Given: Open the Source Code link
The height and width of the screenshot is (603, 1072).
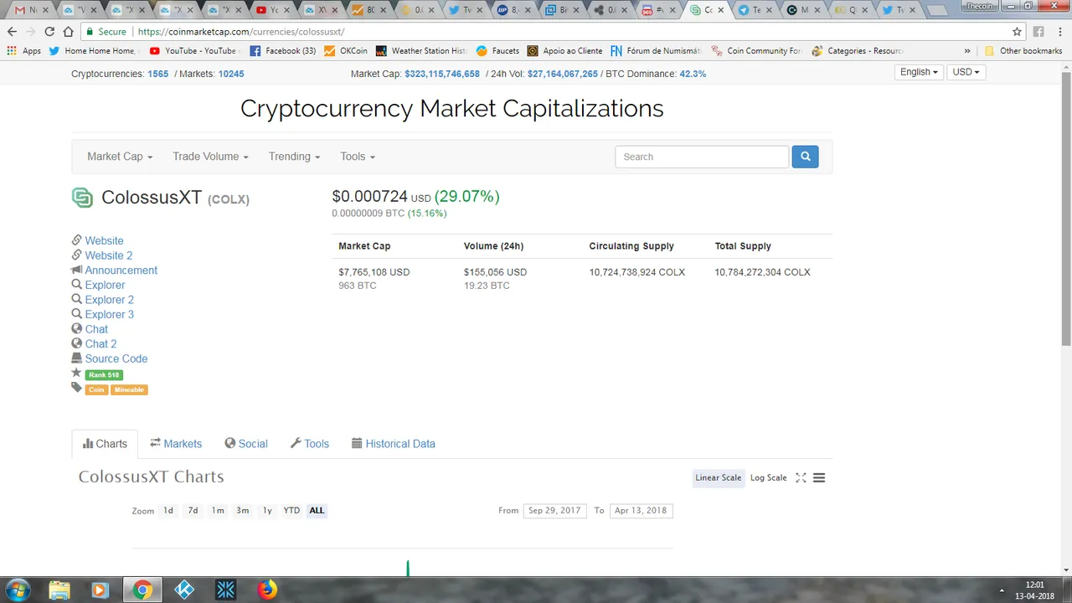Looking at the screenshot, I should tap(116, 358).
